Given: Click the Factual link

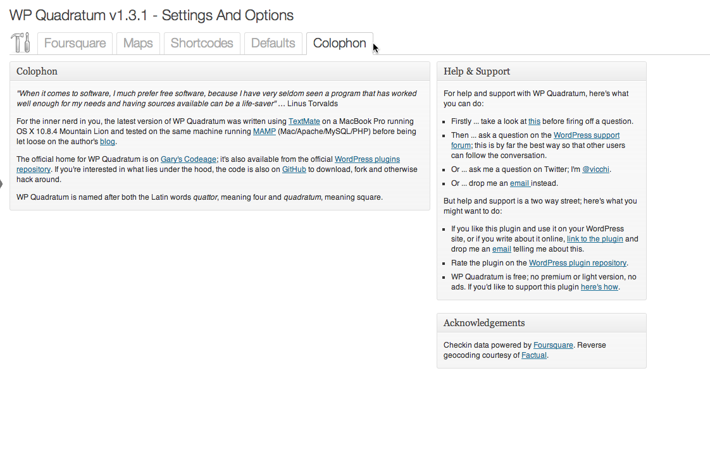Looking at the screenshot, I should tap(534, 355).
